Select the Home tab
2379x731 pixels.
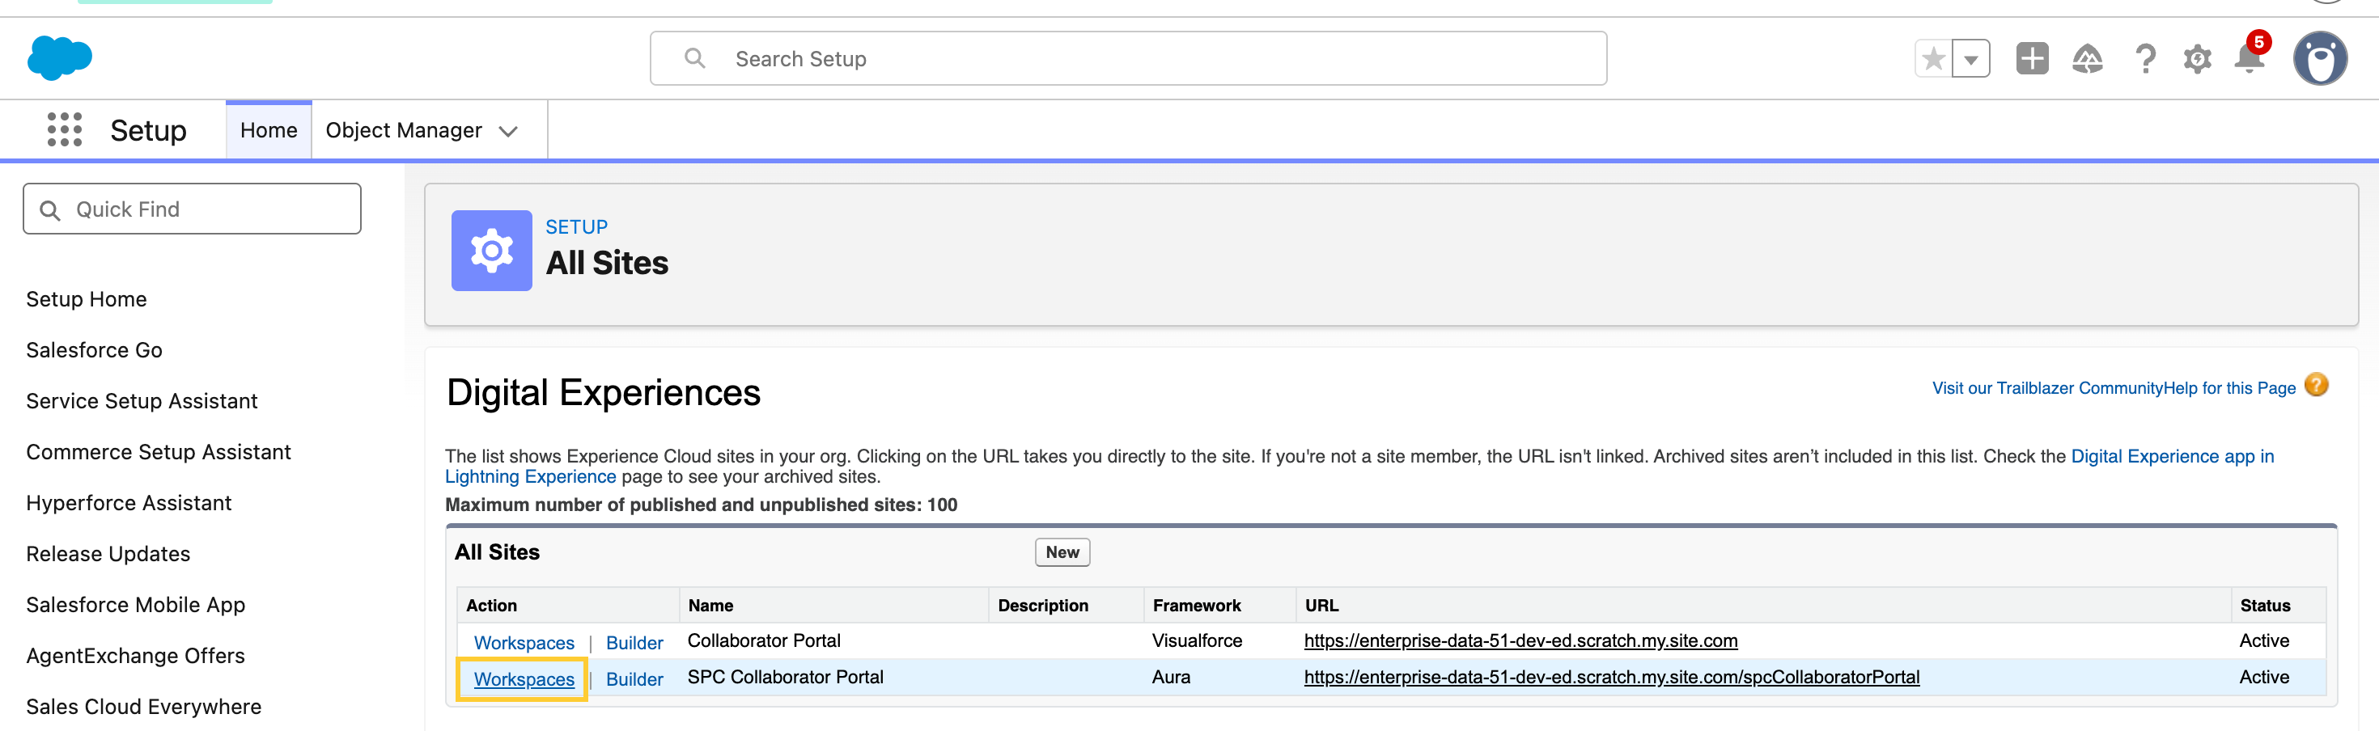pos(269,130)
